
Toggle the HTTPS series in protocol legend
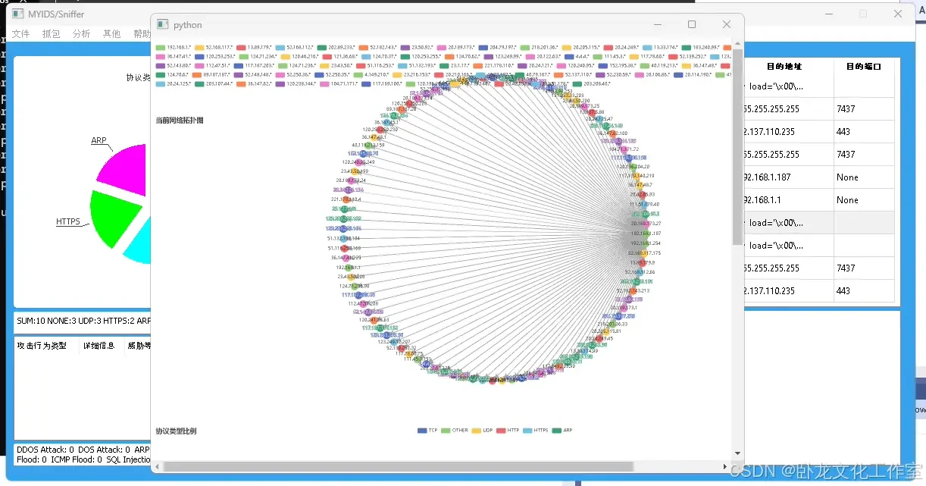click(x=536, y=430)
